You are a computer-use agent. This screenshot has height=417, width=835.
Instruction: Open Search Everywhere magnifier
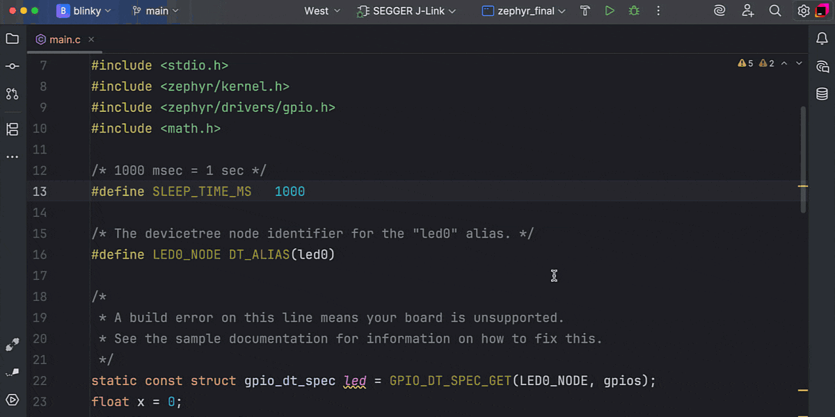pyautogui.click(x=774, y=11)
